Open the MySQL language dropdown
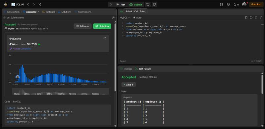The height and width of the screenshot is (129, 265). 125,18
